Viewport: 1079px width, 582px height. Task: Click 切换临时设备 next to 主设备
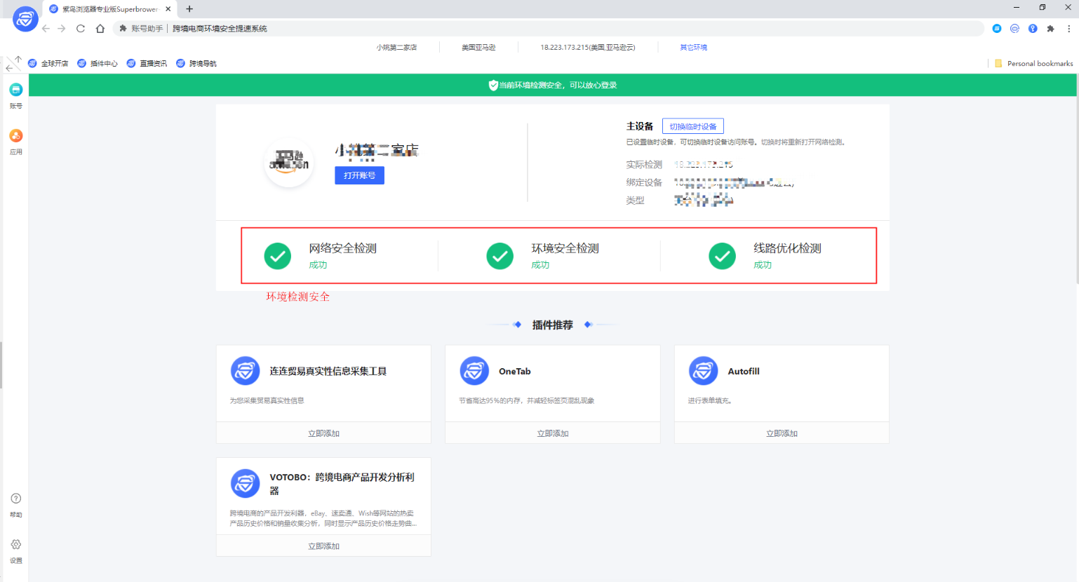(692, 126)
